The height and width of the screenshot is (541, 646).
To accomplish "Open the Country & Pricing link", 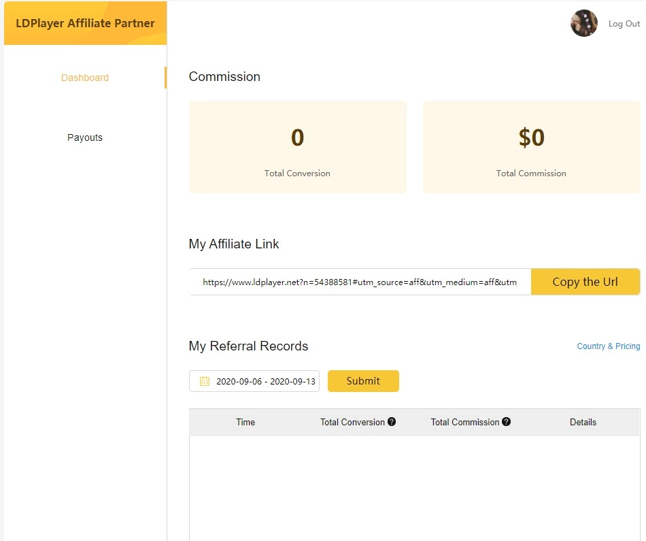I will tap(608, 346).
